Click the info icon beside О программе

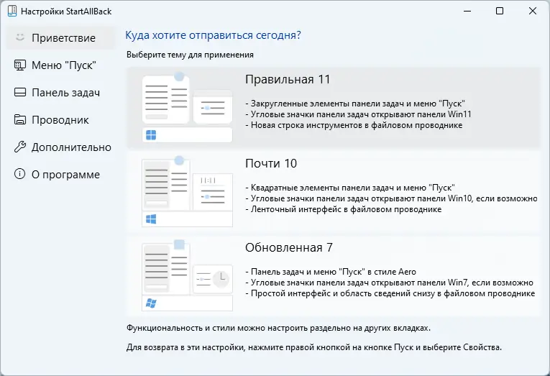19,174
